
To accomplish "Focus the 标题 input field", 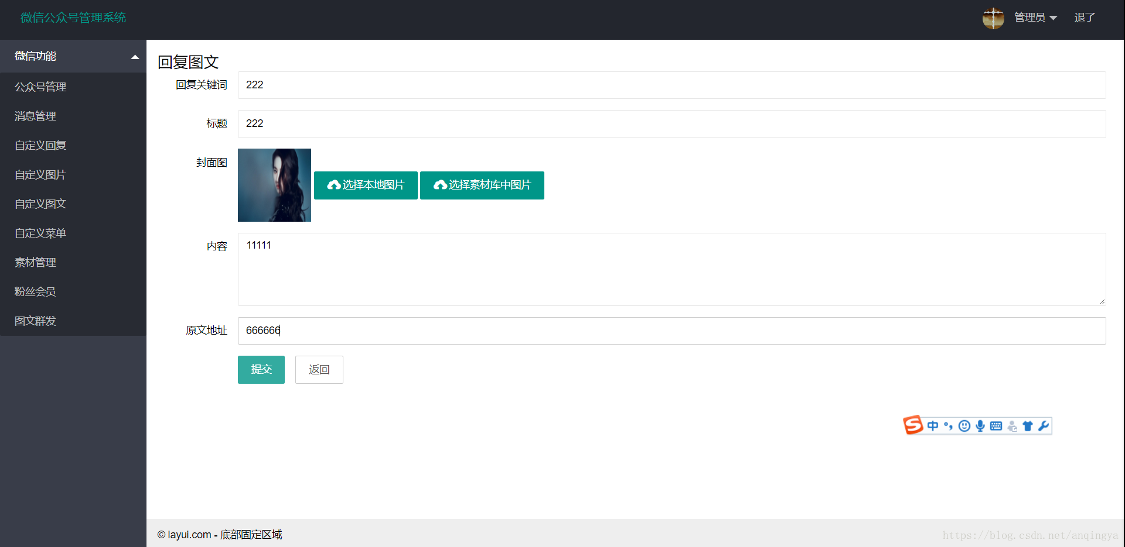I will tap(672, 124).
